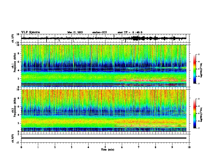Click time axis tick label "3"
Image resolution: width=213 pixels, height=165 pixels.
[72, 147]
